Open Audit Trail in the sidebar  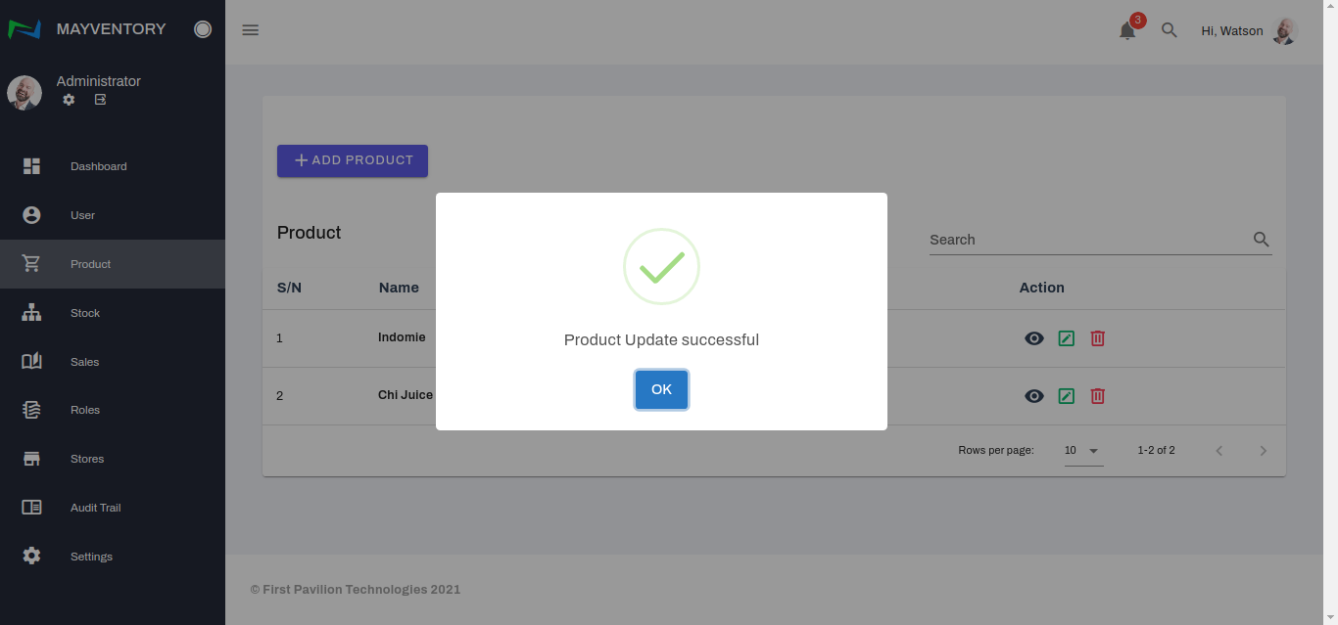click(x=95, y=508)
